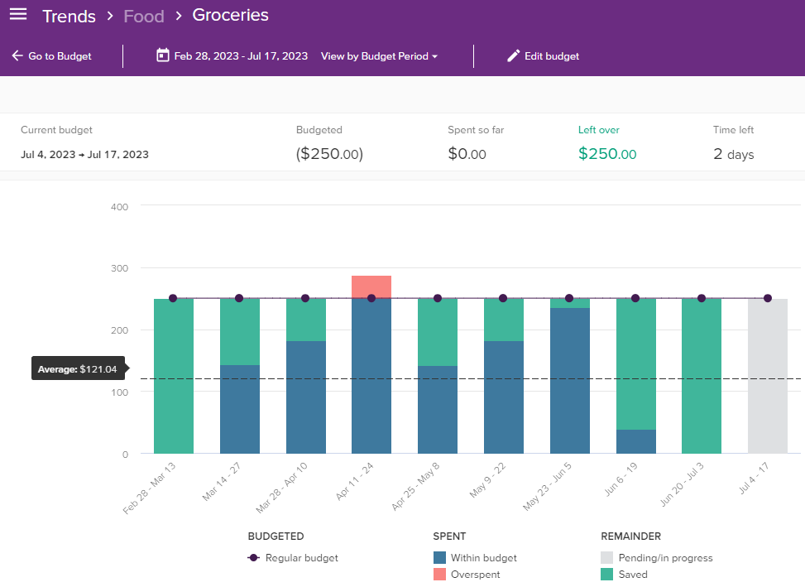The height and width of the screenshot is (587, 805).
Task: Click the back arrow before Go to Budget
Action: pyautogui.click(x=17, y=55)
